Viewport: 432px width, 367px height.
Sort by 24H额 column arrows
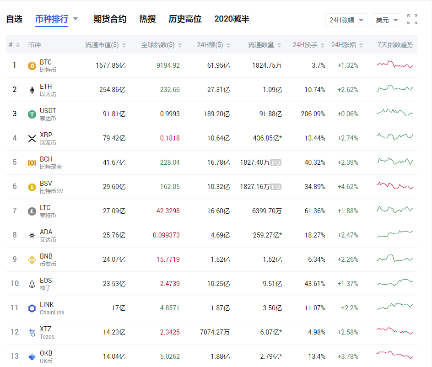(x=228, y=45)
